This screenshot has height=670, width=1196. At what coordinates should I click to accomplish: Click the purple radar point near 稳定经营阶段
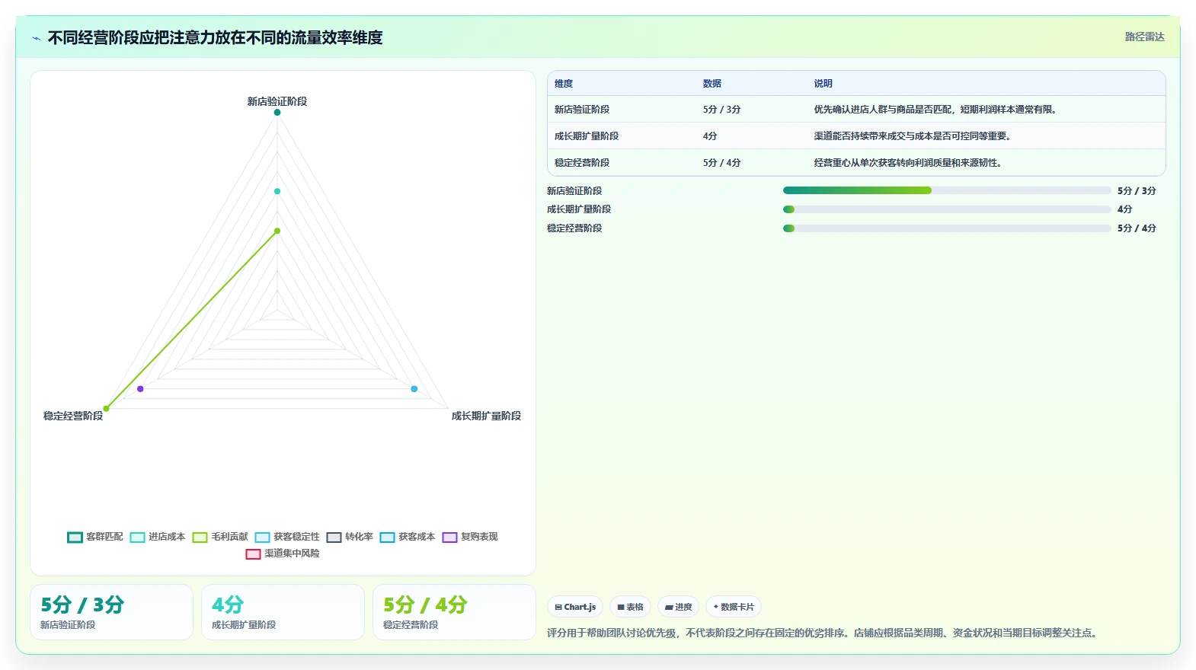pos(140,389)
